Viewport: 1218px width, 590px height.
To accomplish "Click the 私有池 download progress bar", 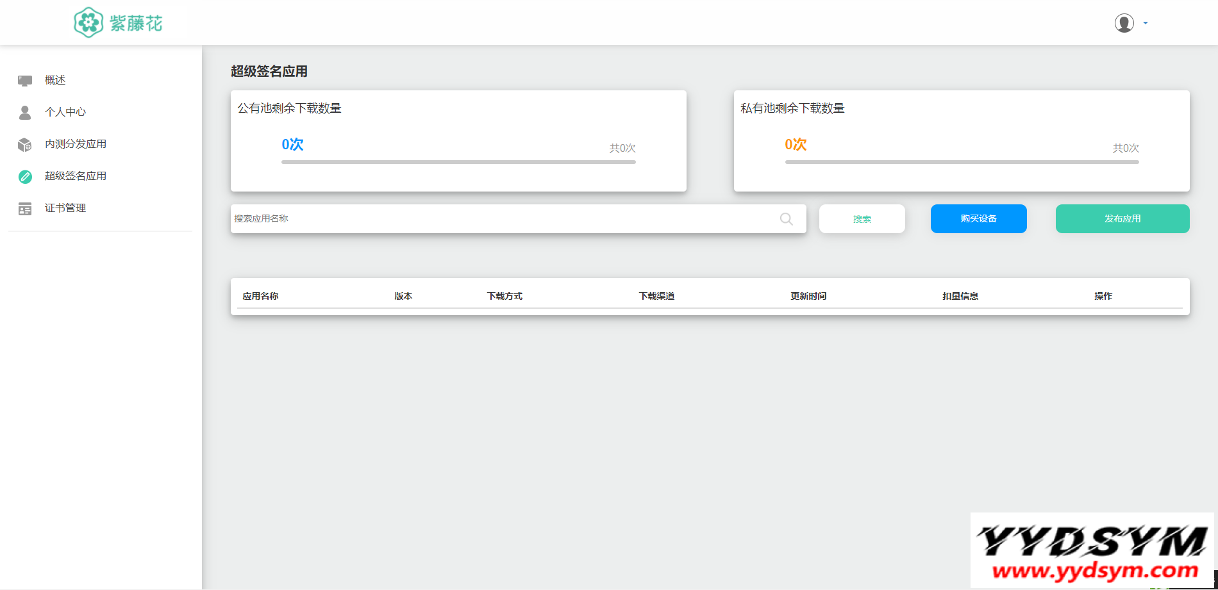I will coord(962,162).
